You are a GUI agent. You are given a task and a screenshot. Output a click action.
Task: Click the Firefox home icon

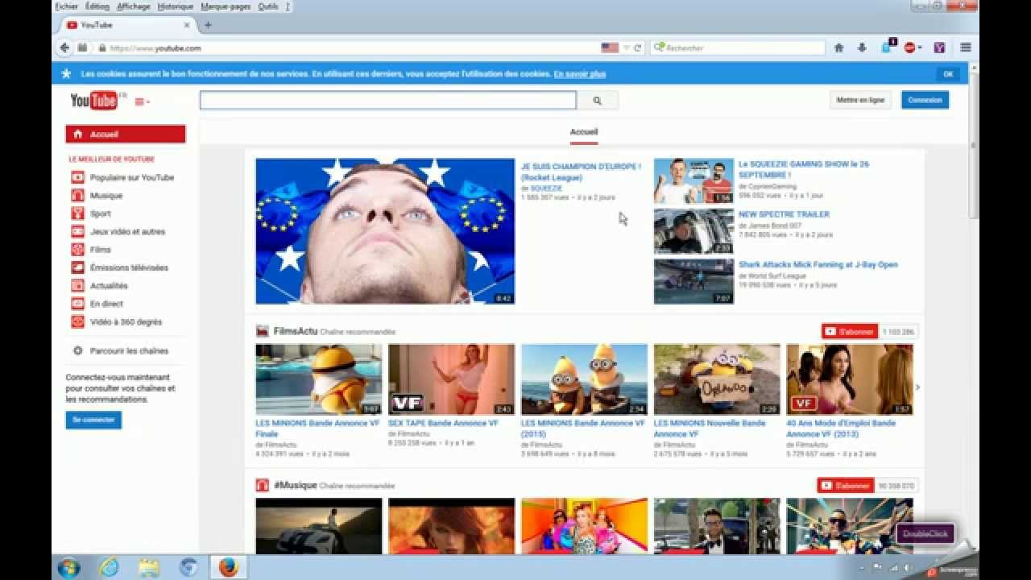[x=838, y=48]
